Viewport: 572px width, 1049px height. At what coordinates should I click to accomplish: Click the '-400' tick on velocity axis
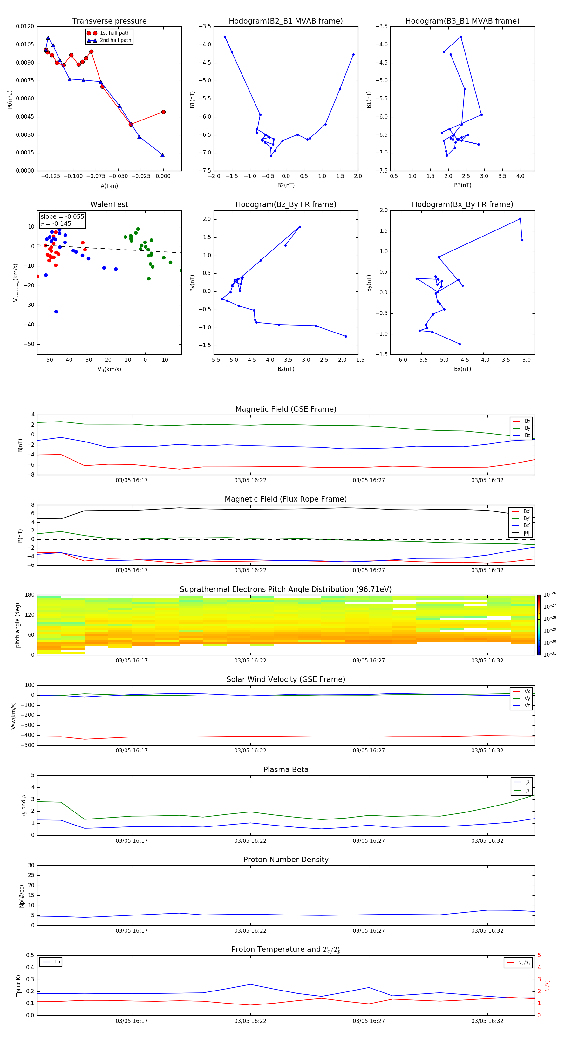27,736
